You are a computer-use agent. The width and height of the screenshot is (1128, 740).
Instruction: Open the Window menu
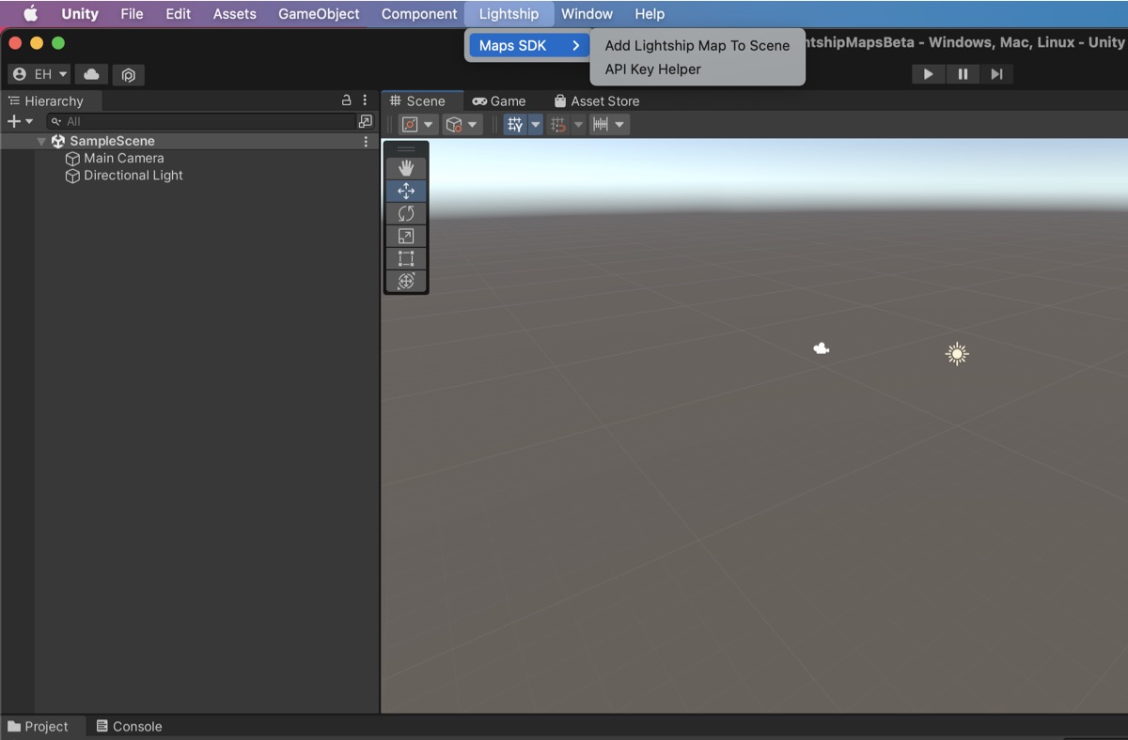tap(587, 14)
